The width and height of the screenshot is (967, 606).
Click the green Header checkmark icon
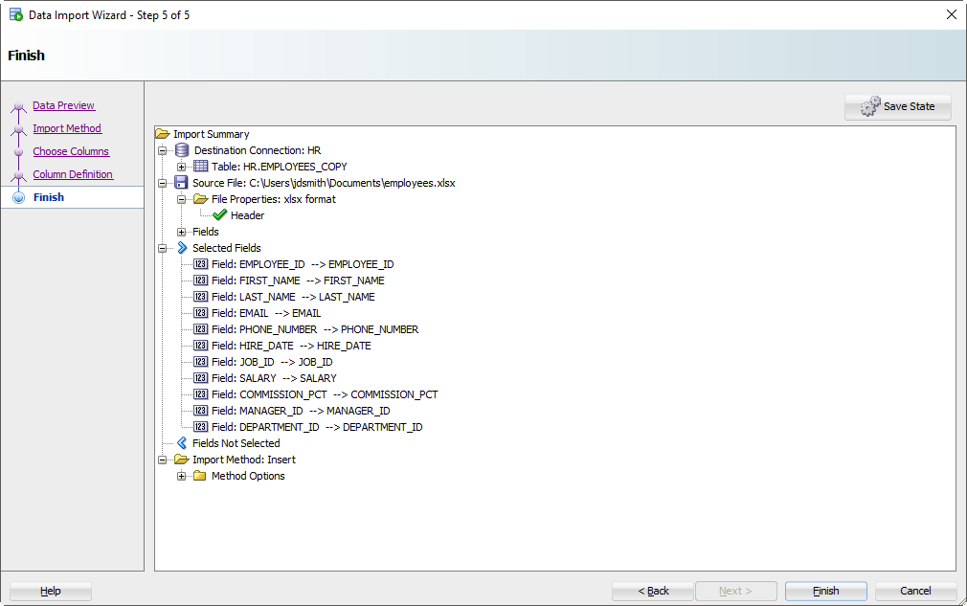click(x=219, y=215)
